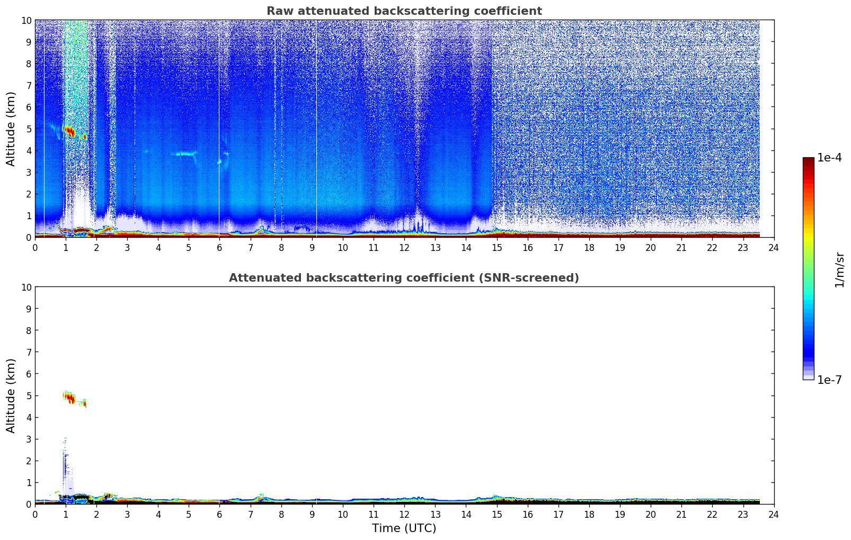Click the SNR-screened plot's "Altitude (km)" label
Screen dimensions: 851x540
[x=11, y=395]
